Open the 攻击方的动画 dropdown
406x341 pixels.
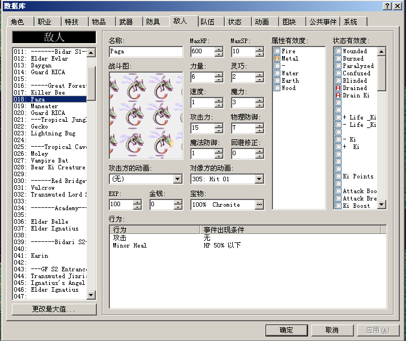(178, 179)
